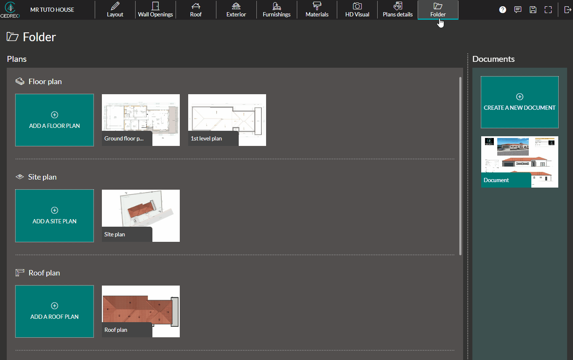Select the Site plan thumbnail

[141, 216]
